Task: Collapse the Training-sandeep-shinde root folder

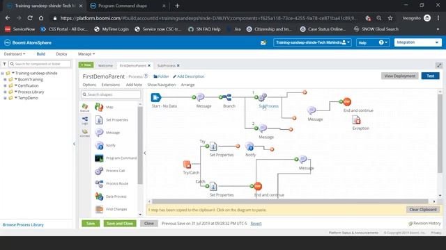Action: (2, 73)
